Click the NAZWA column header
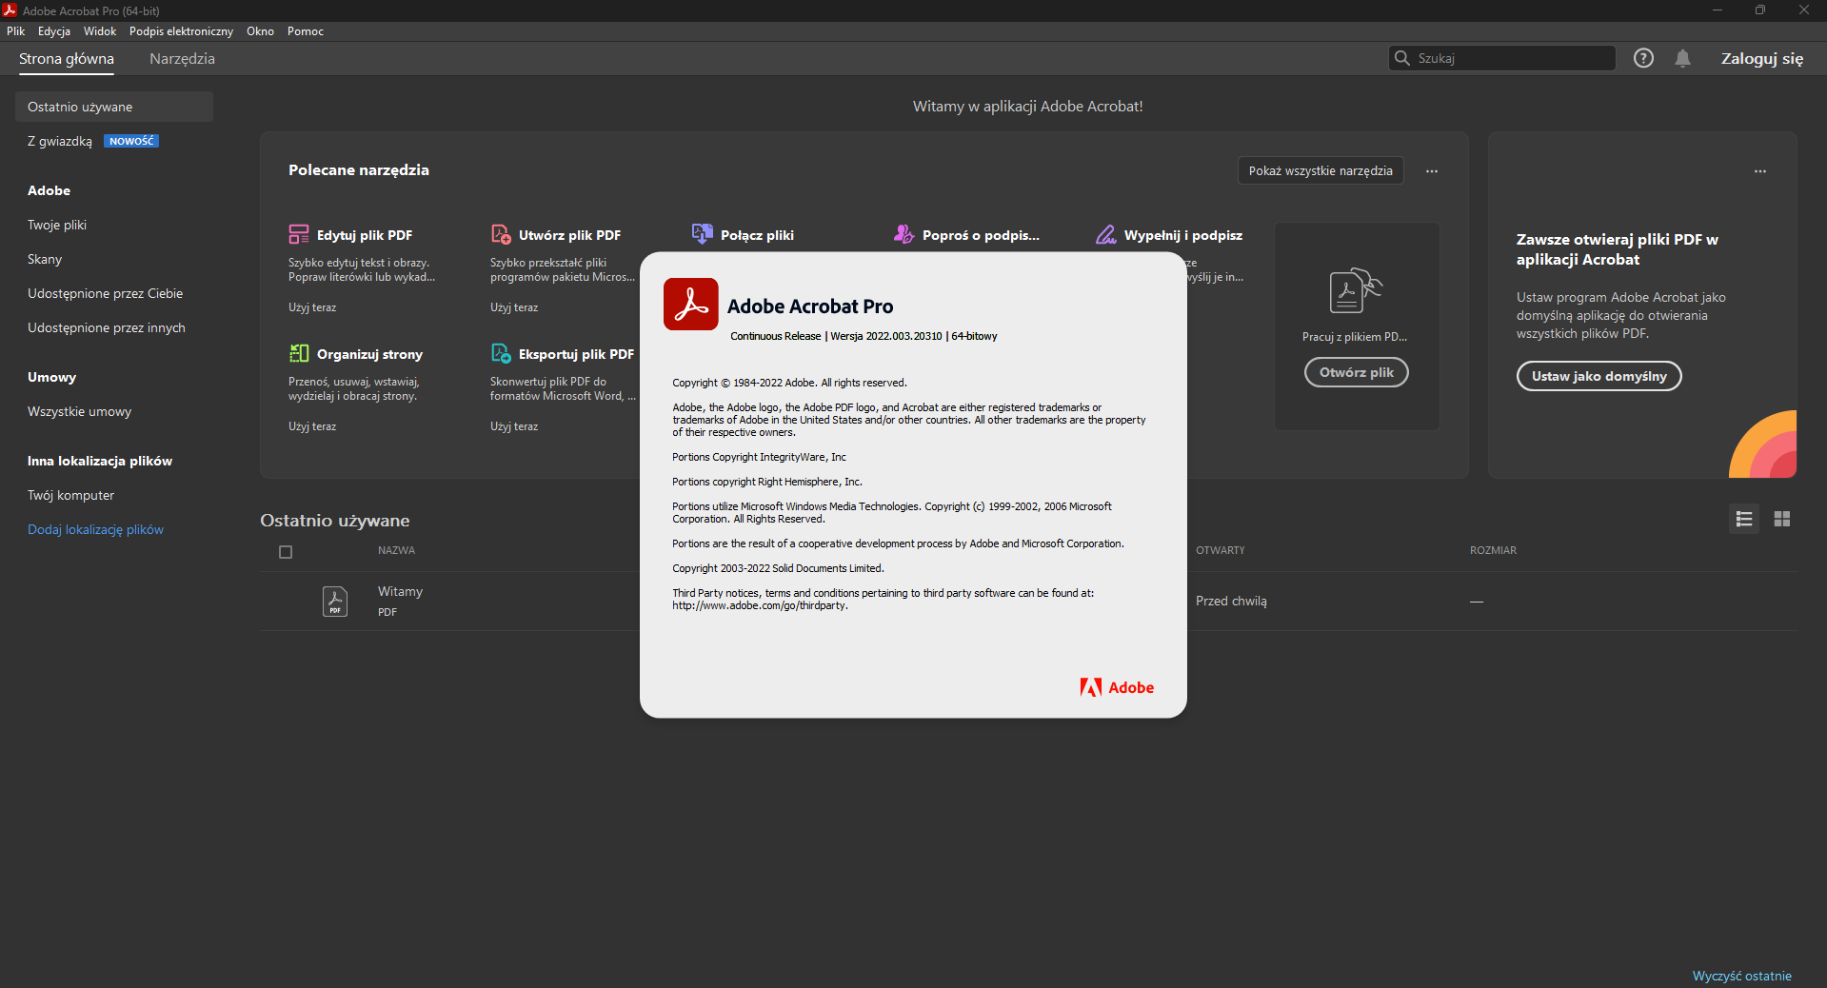The image size is (1827, 988). [396, 550]
